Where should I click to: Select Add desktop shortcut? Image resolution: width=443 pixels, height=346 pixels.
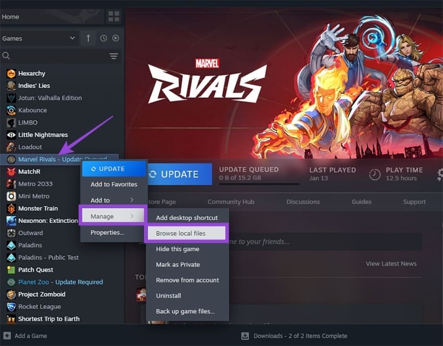187,218
